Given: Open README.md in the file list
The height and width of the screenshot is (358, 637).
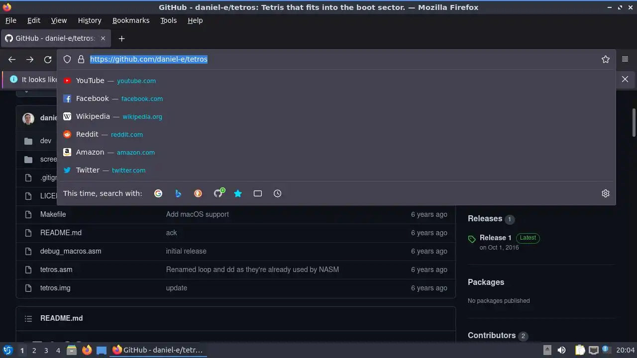Looking at the screenshot, I should click(x=61, y=233).
